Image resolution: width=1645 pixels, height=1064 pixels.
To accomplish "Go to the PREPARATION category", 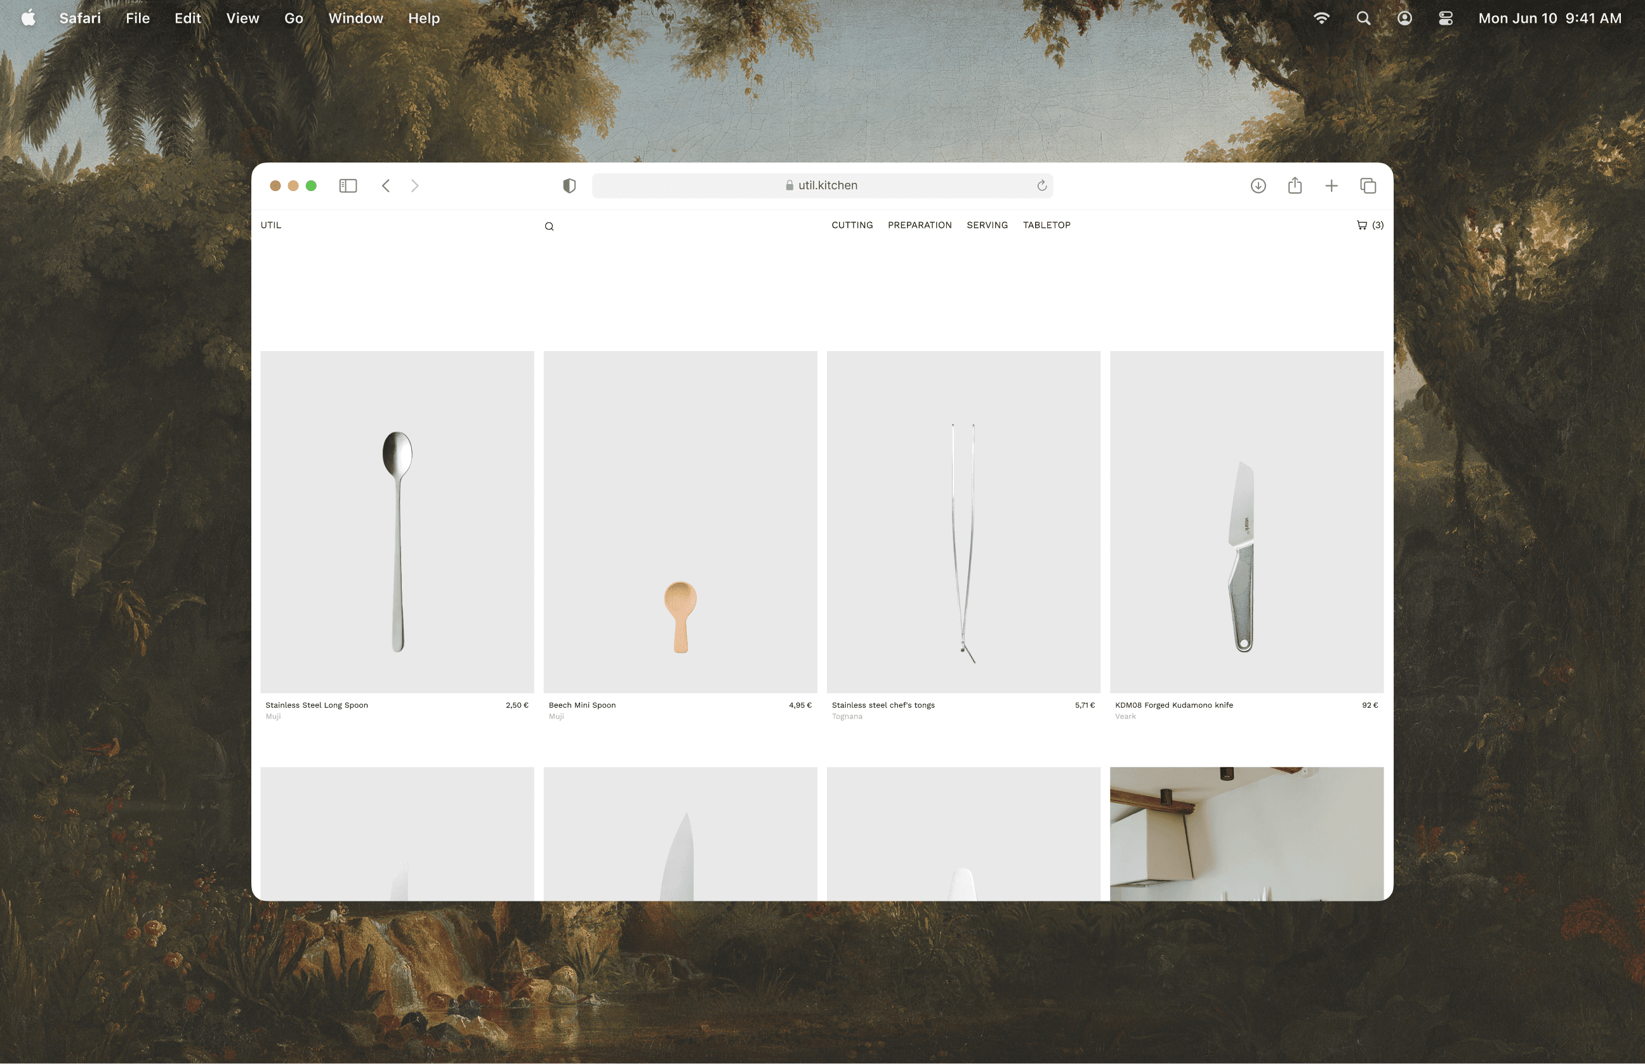I will 919,225.
